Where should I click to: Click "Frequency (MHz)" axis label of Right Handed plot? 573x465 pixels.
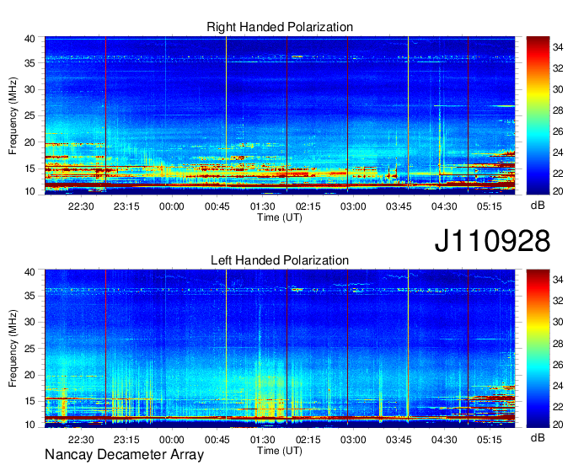(x=13, y=115)
